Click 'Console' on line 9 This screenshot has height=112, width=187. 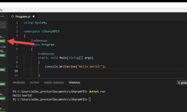coord(51,67)
